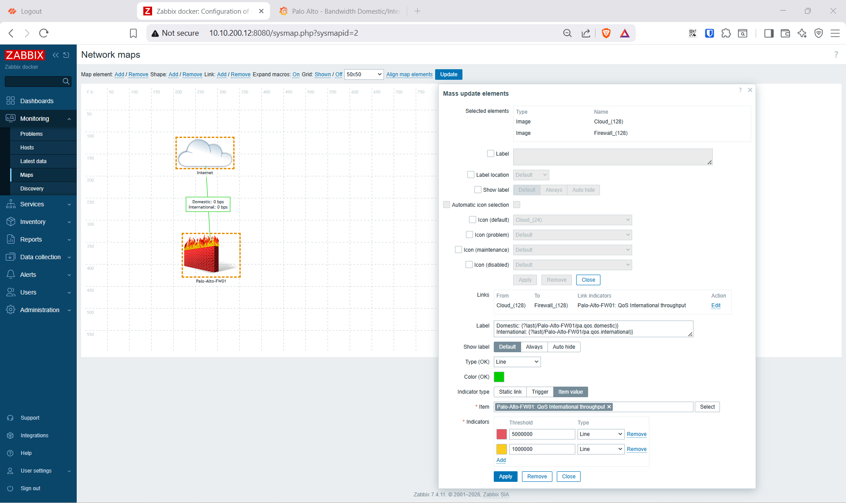Click the blue Apply button for link

[506, 477]
